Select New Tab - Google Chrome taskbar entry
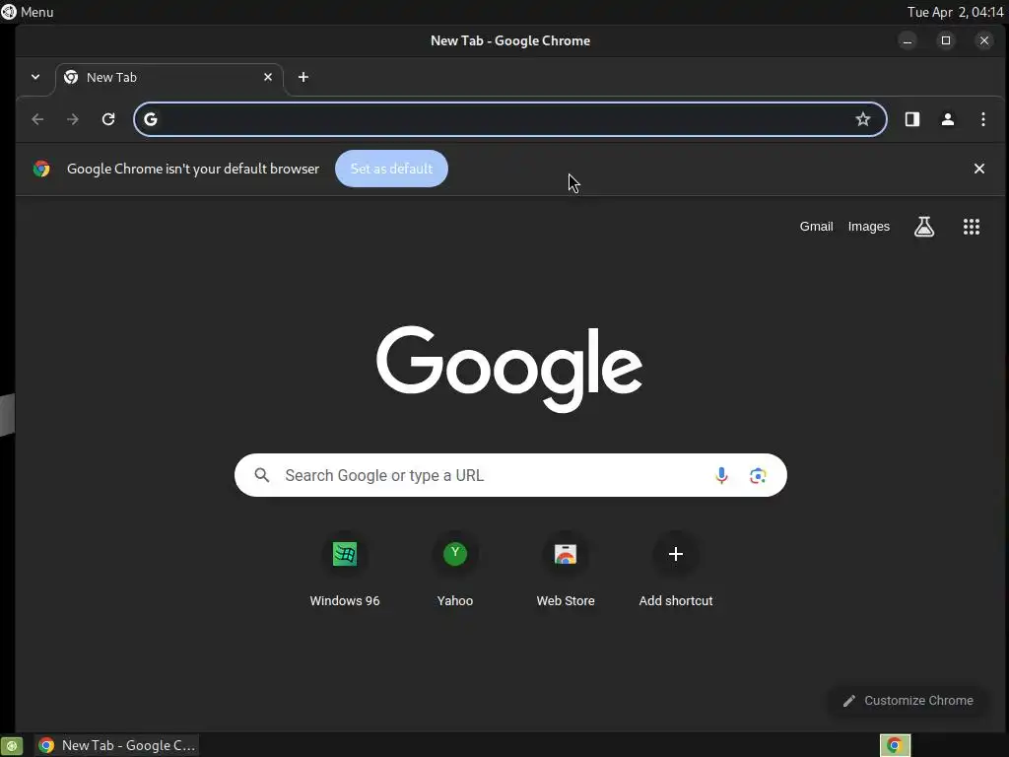The height and width of the screenshot is (757, 1009). [116, 745]
